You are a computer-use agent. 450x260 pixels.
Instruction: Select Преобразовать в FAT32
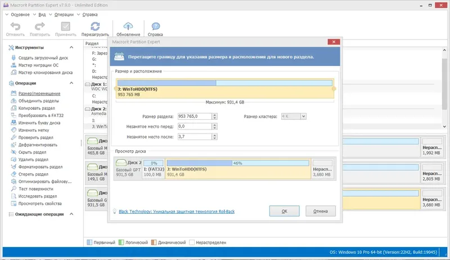[x=40, y=115]
